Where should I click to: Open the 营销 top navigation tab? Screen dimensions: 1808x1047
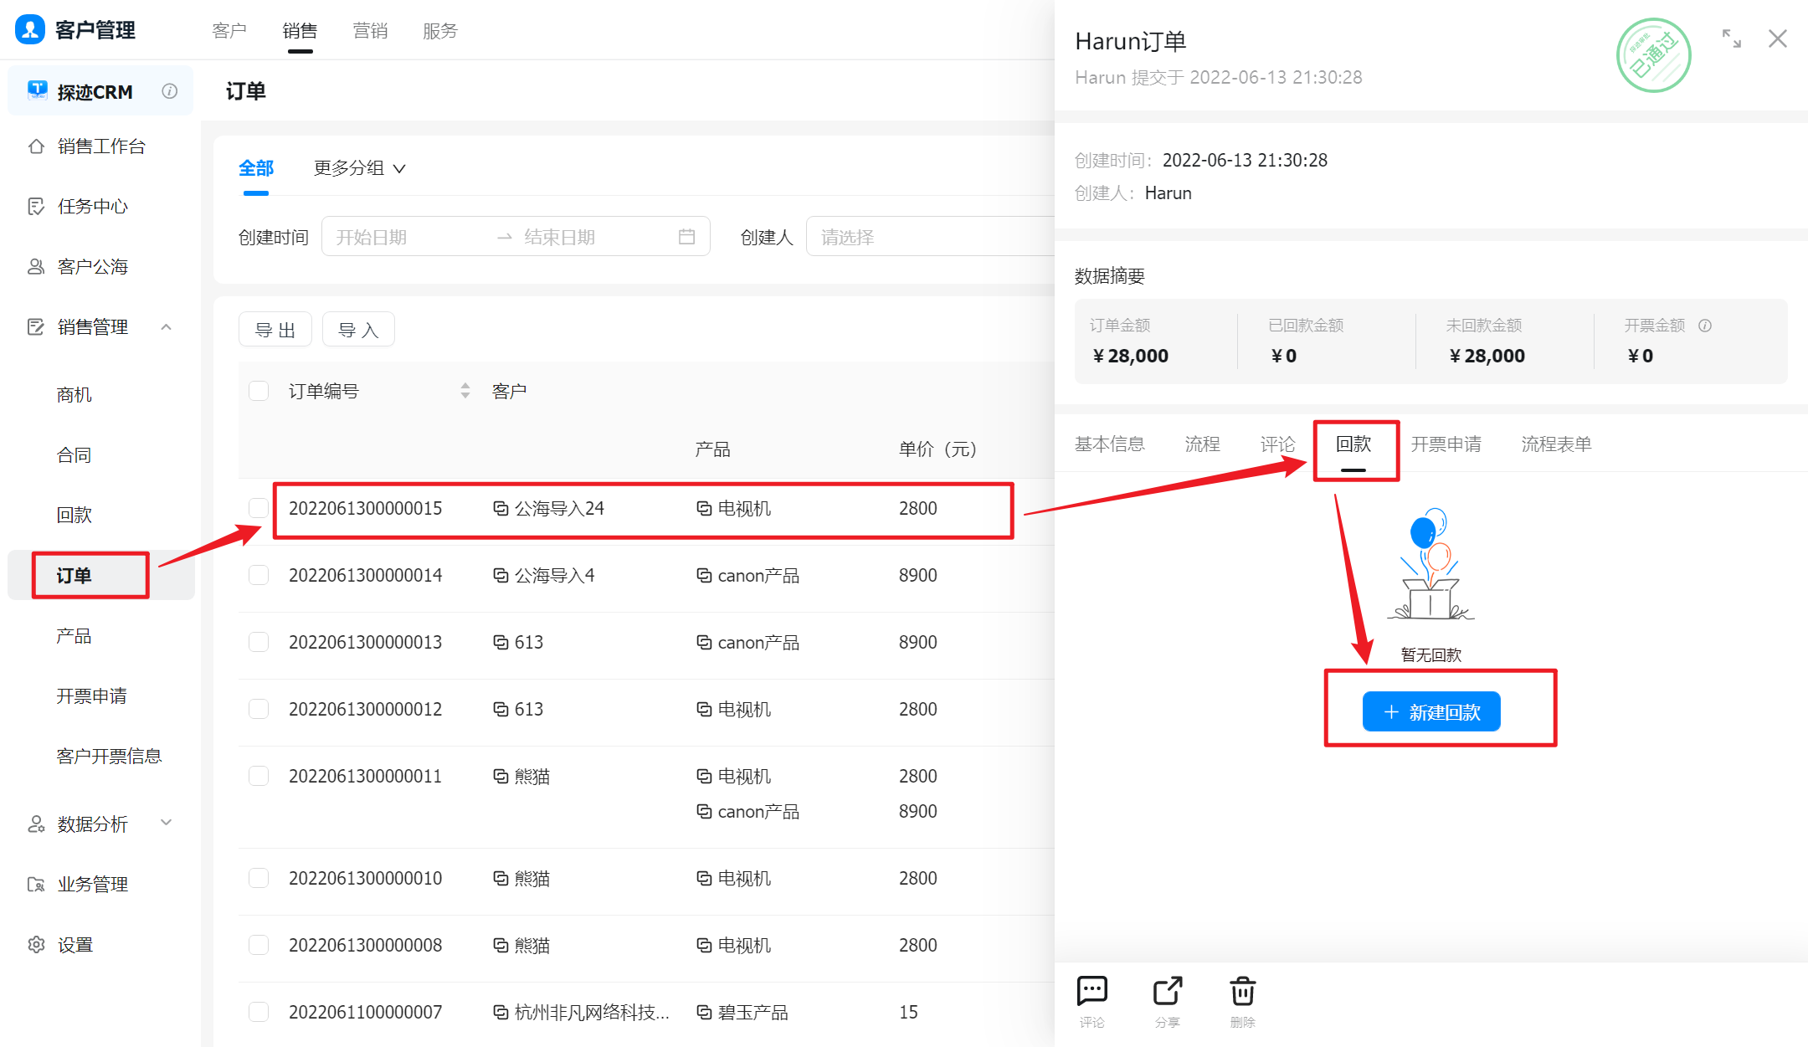tap(369, 31)
